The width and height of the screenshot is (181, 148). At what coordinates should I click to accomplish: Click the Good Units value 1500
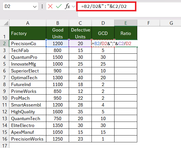pos(57,57)
